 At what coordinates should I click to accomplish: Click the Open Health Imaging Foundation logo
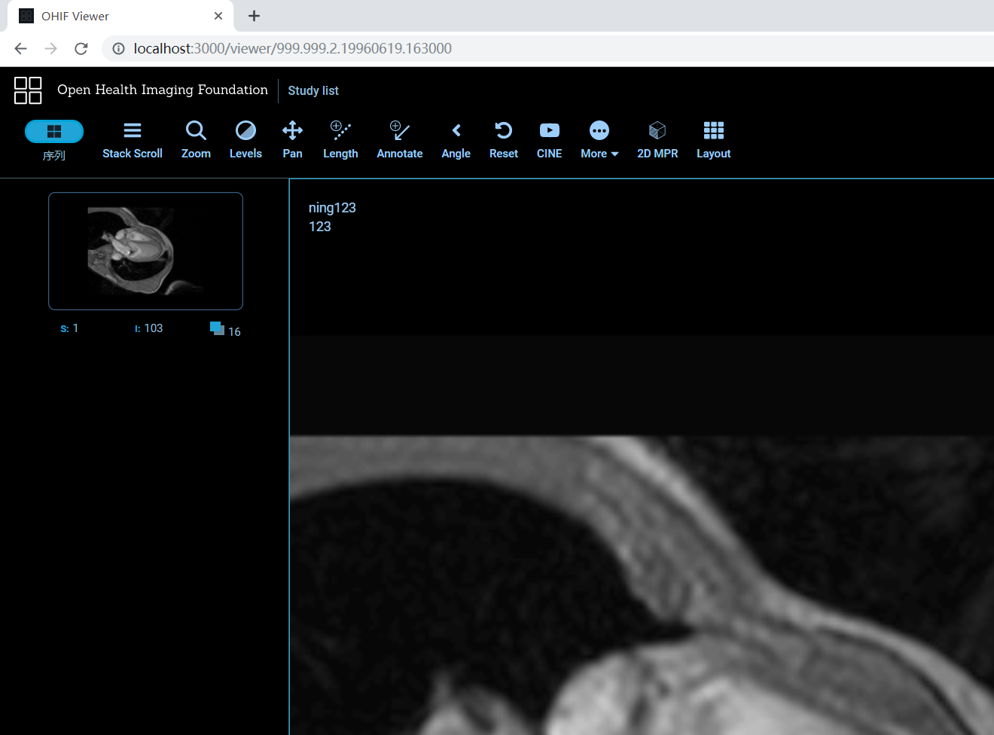[28, 90]
